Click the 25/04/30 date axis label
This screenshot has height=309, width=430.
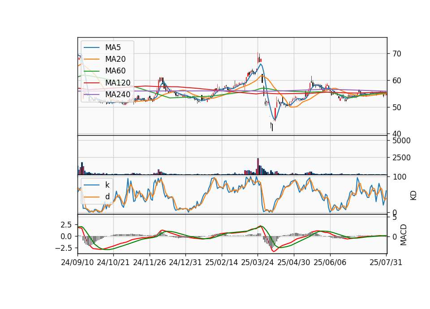tap(294, 262)
